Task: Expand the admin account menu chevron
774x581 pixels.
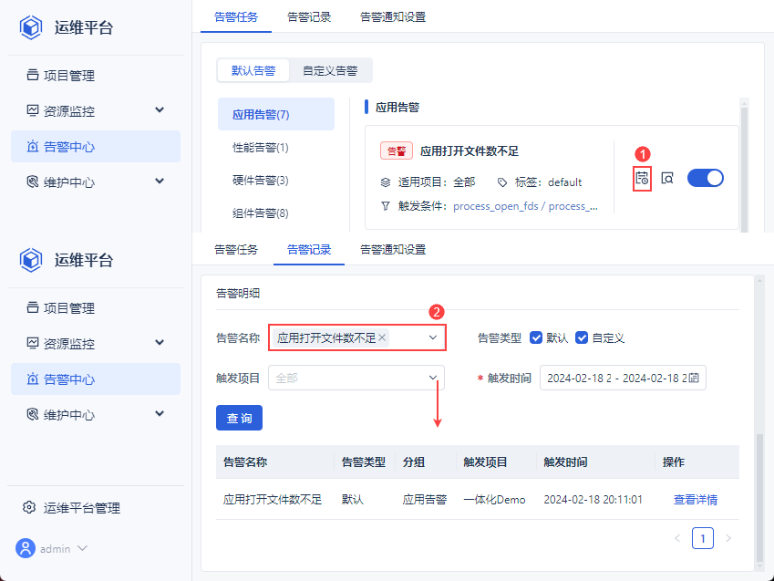Action: 82,548
